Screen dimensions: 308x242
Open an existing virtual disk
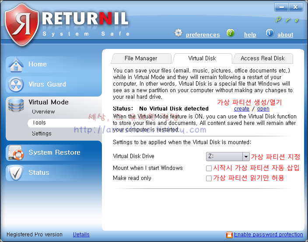tap(263, 109)
